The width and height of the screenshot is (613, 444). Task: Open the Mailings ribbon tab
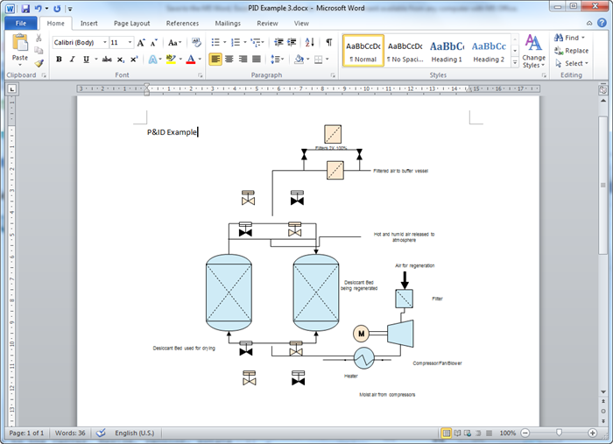[x=227, y=24]
